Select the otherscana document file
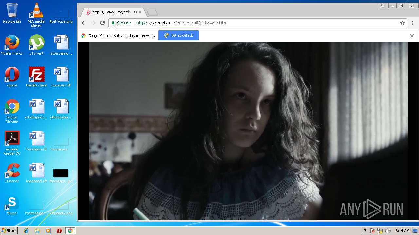 point(61,109)
